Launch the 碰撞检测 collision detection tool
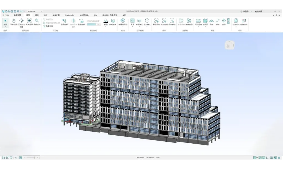This screenshot has width=283, height=169. (x=244, y=21)
